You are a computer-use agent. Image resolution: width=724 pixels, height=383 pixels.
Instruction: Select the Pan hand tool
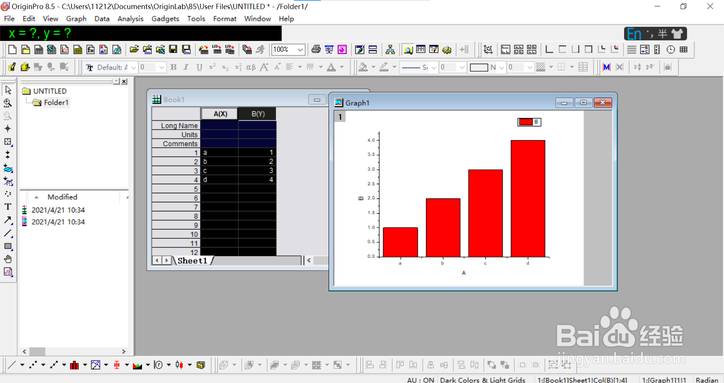point(8,259)
